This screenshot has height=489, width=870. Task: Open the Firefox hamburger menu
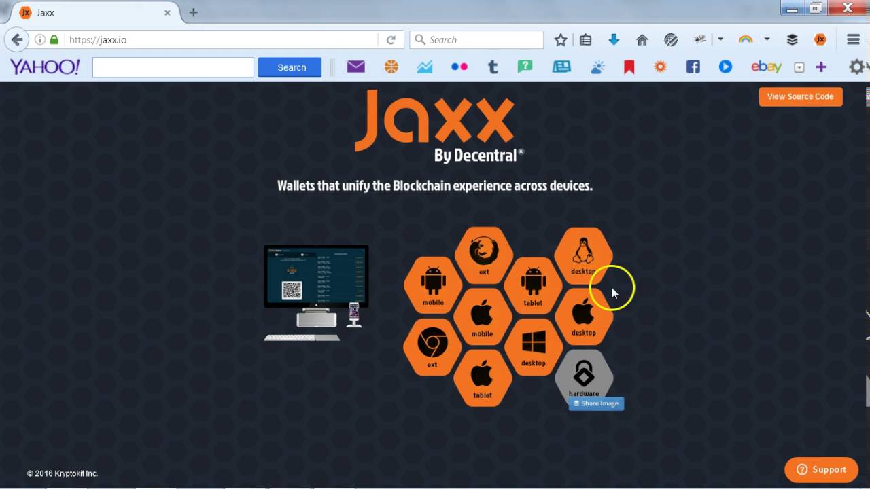pyautogui.click(x=854, y=40)
